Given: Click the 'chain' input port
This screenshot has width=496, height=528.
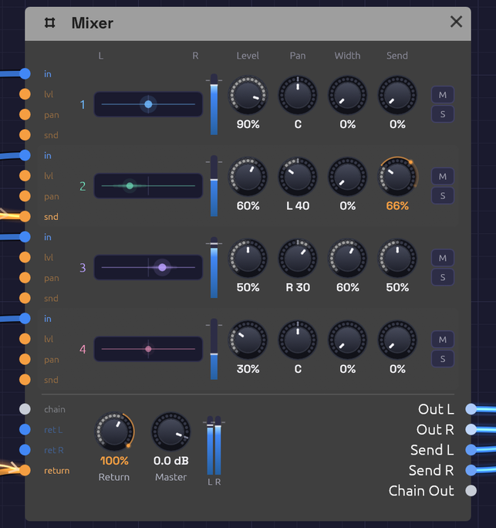Looking at the screenshot, I should pyautogui.click(x=25, y=409).
